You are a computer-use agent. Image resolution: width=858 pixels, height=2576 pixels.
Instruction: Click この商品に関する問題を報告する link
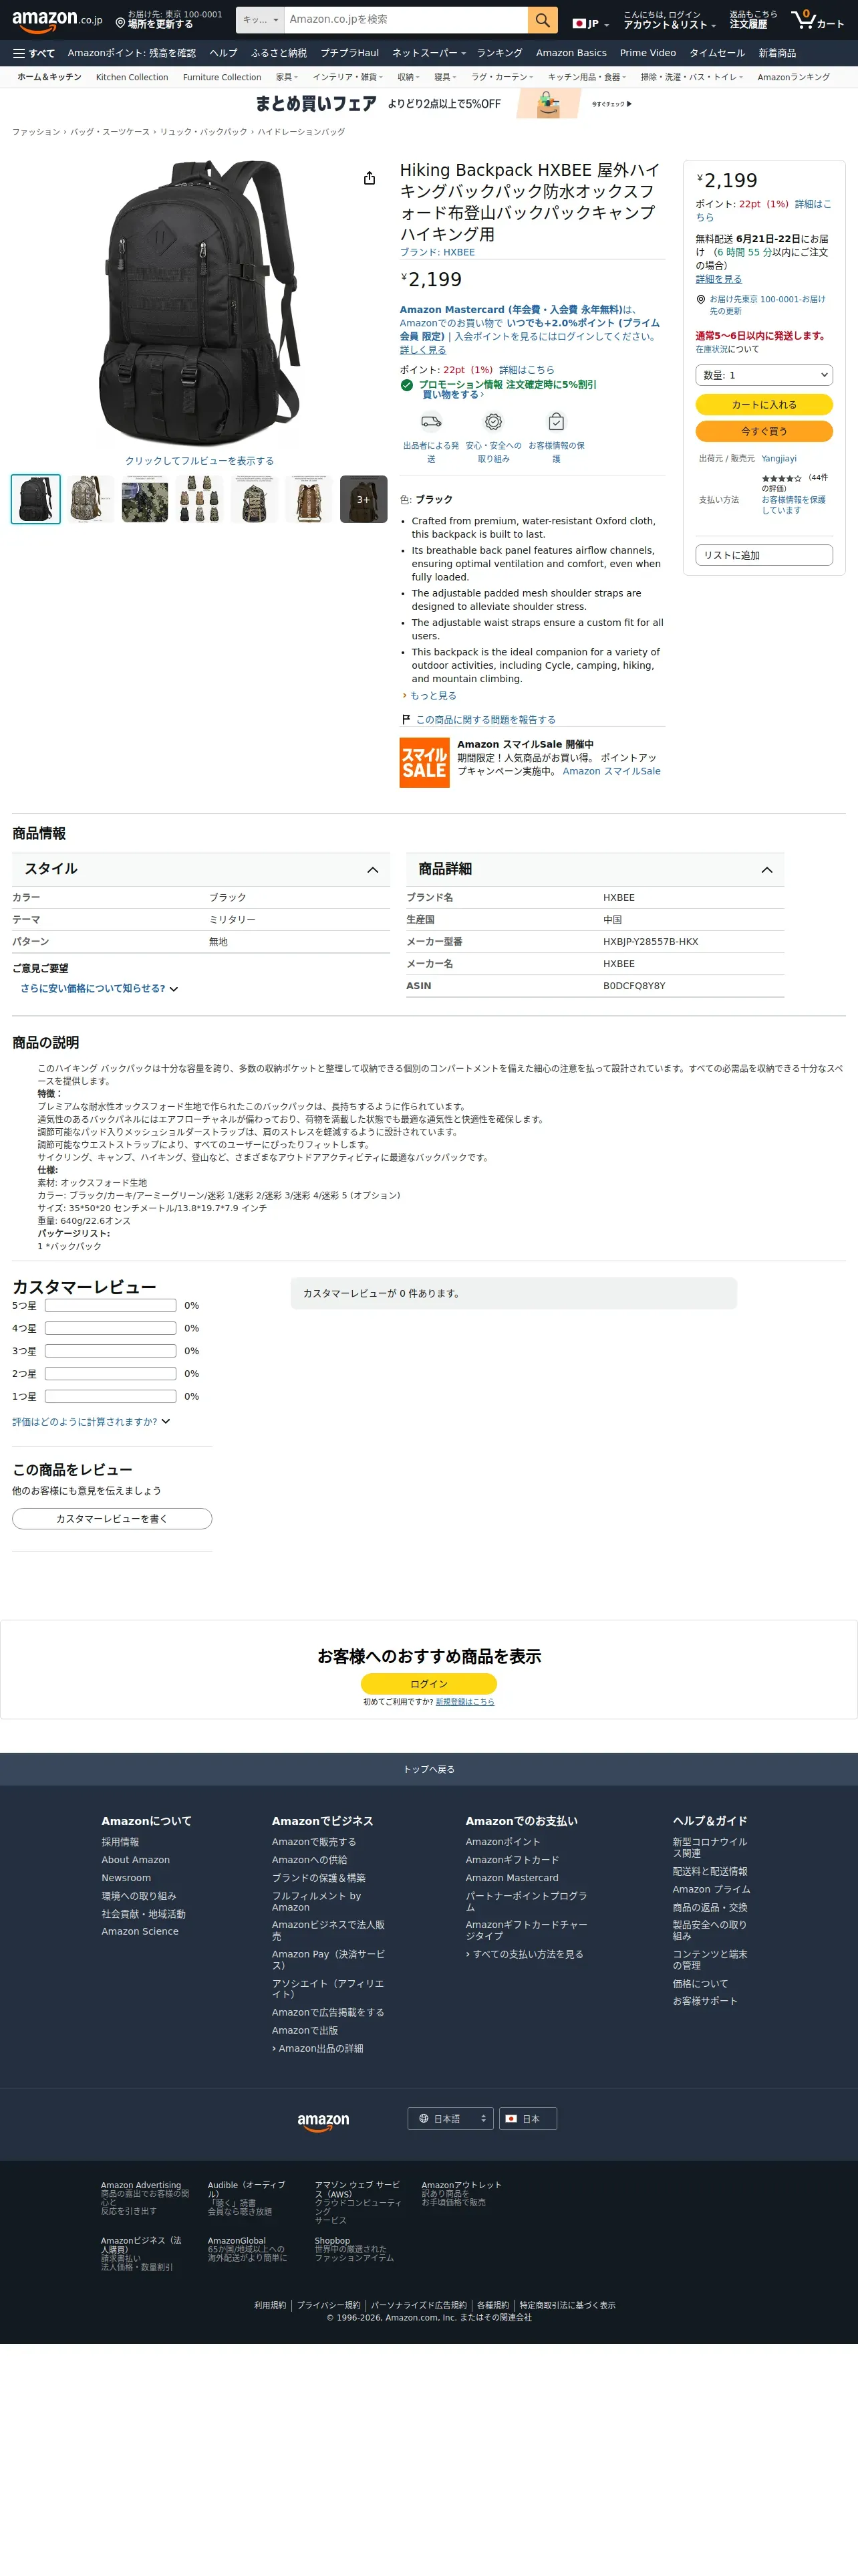(x=485, y=720)
